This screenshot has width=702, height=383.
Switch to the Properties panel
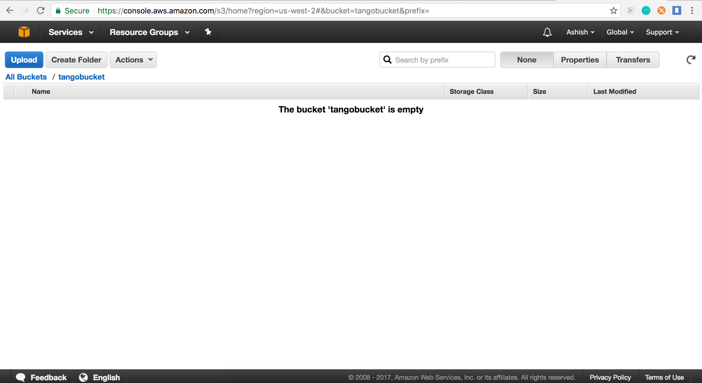[x=580, y=60]
